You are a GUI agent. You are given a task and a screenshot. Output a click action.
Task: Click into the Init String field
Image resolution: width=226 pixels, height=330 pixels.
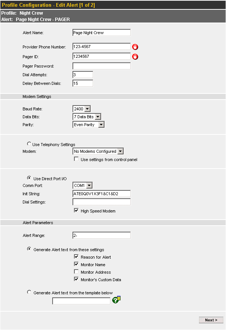click(102, 194)
